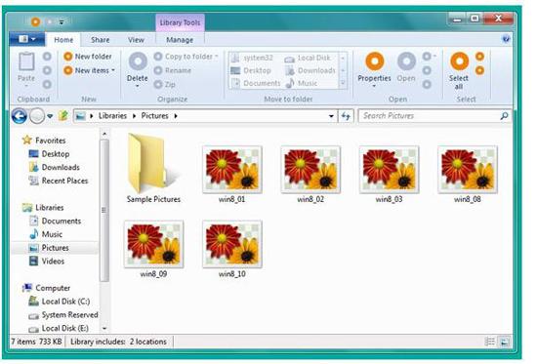The image size is (537, 364).
Task: Click the Paste clipboard icon
Action: [x=26, y=61]
